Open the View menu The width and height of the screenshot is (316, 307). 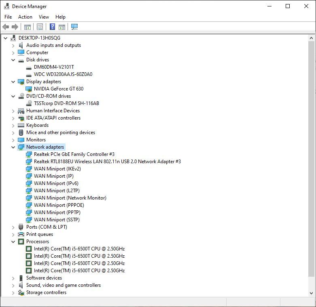(44, 17)
